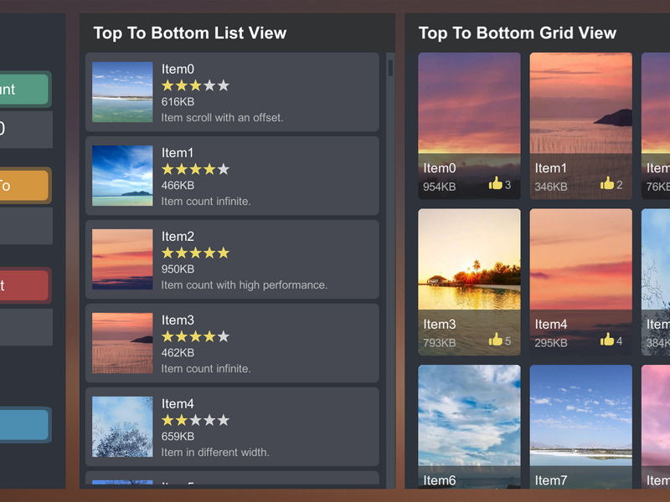670x502 pixels.
Task: Click the '954KB' label on grid Item0
Action: 439,187
